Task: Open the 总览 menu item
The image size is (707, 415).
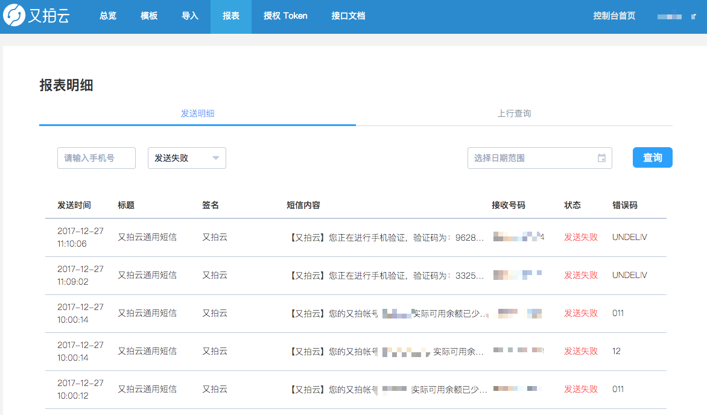Action: coord(108,16)
